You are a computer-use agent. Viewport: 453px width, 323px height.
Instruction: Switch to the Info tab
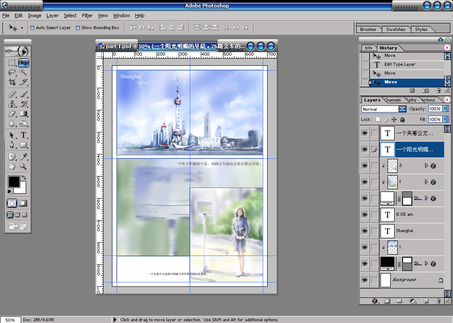click(369, 48)
